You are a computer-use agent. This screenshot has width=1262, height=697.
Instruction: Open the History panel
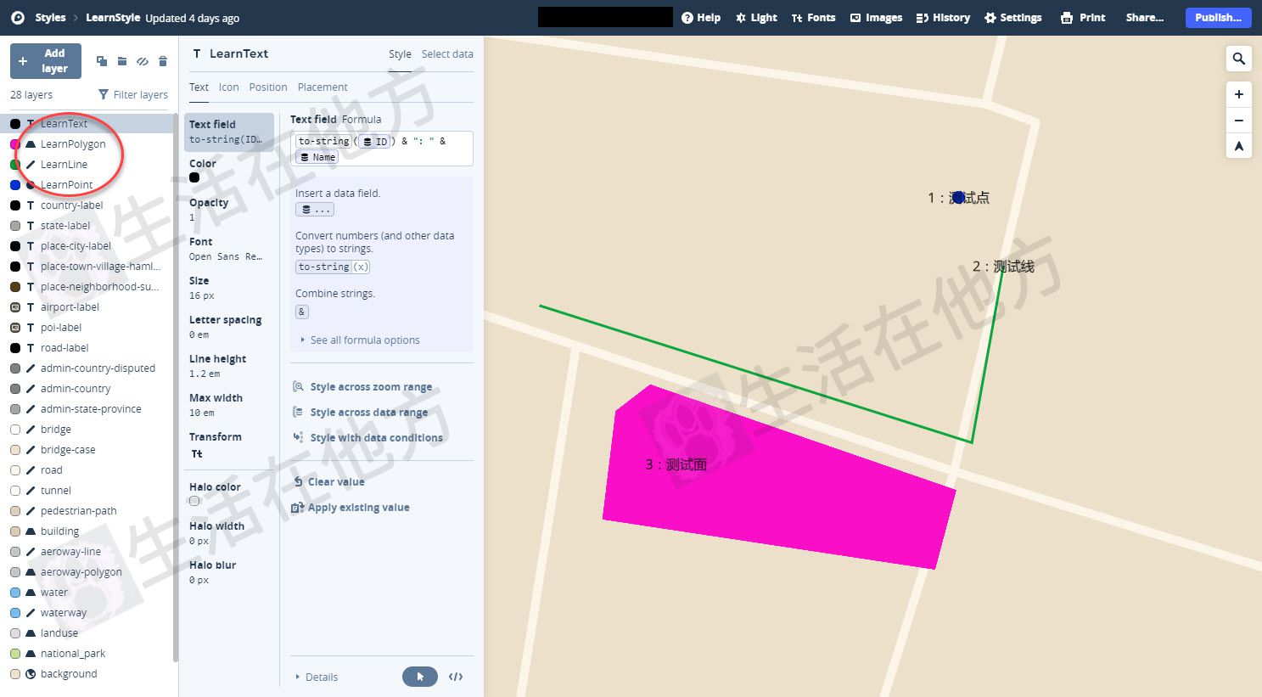click(x=942, y=17)
